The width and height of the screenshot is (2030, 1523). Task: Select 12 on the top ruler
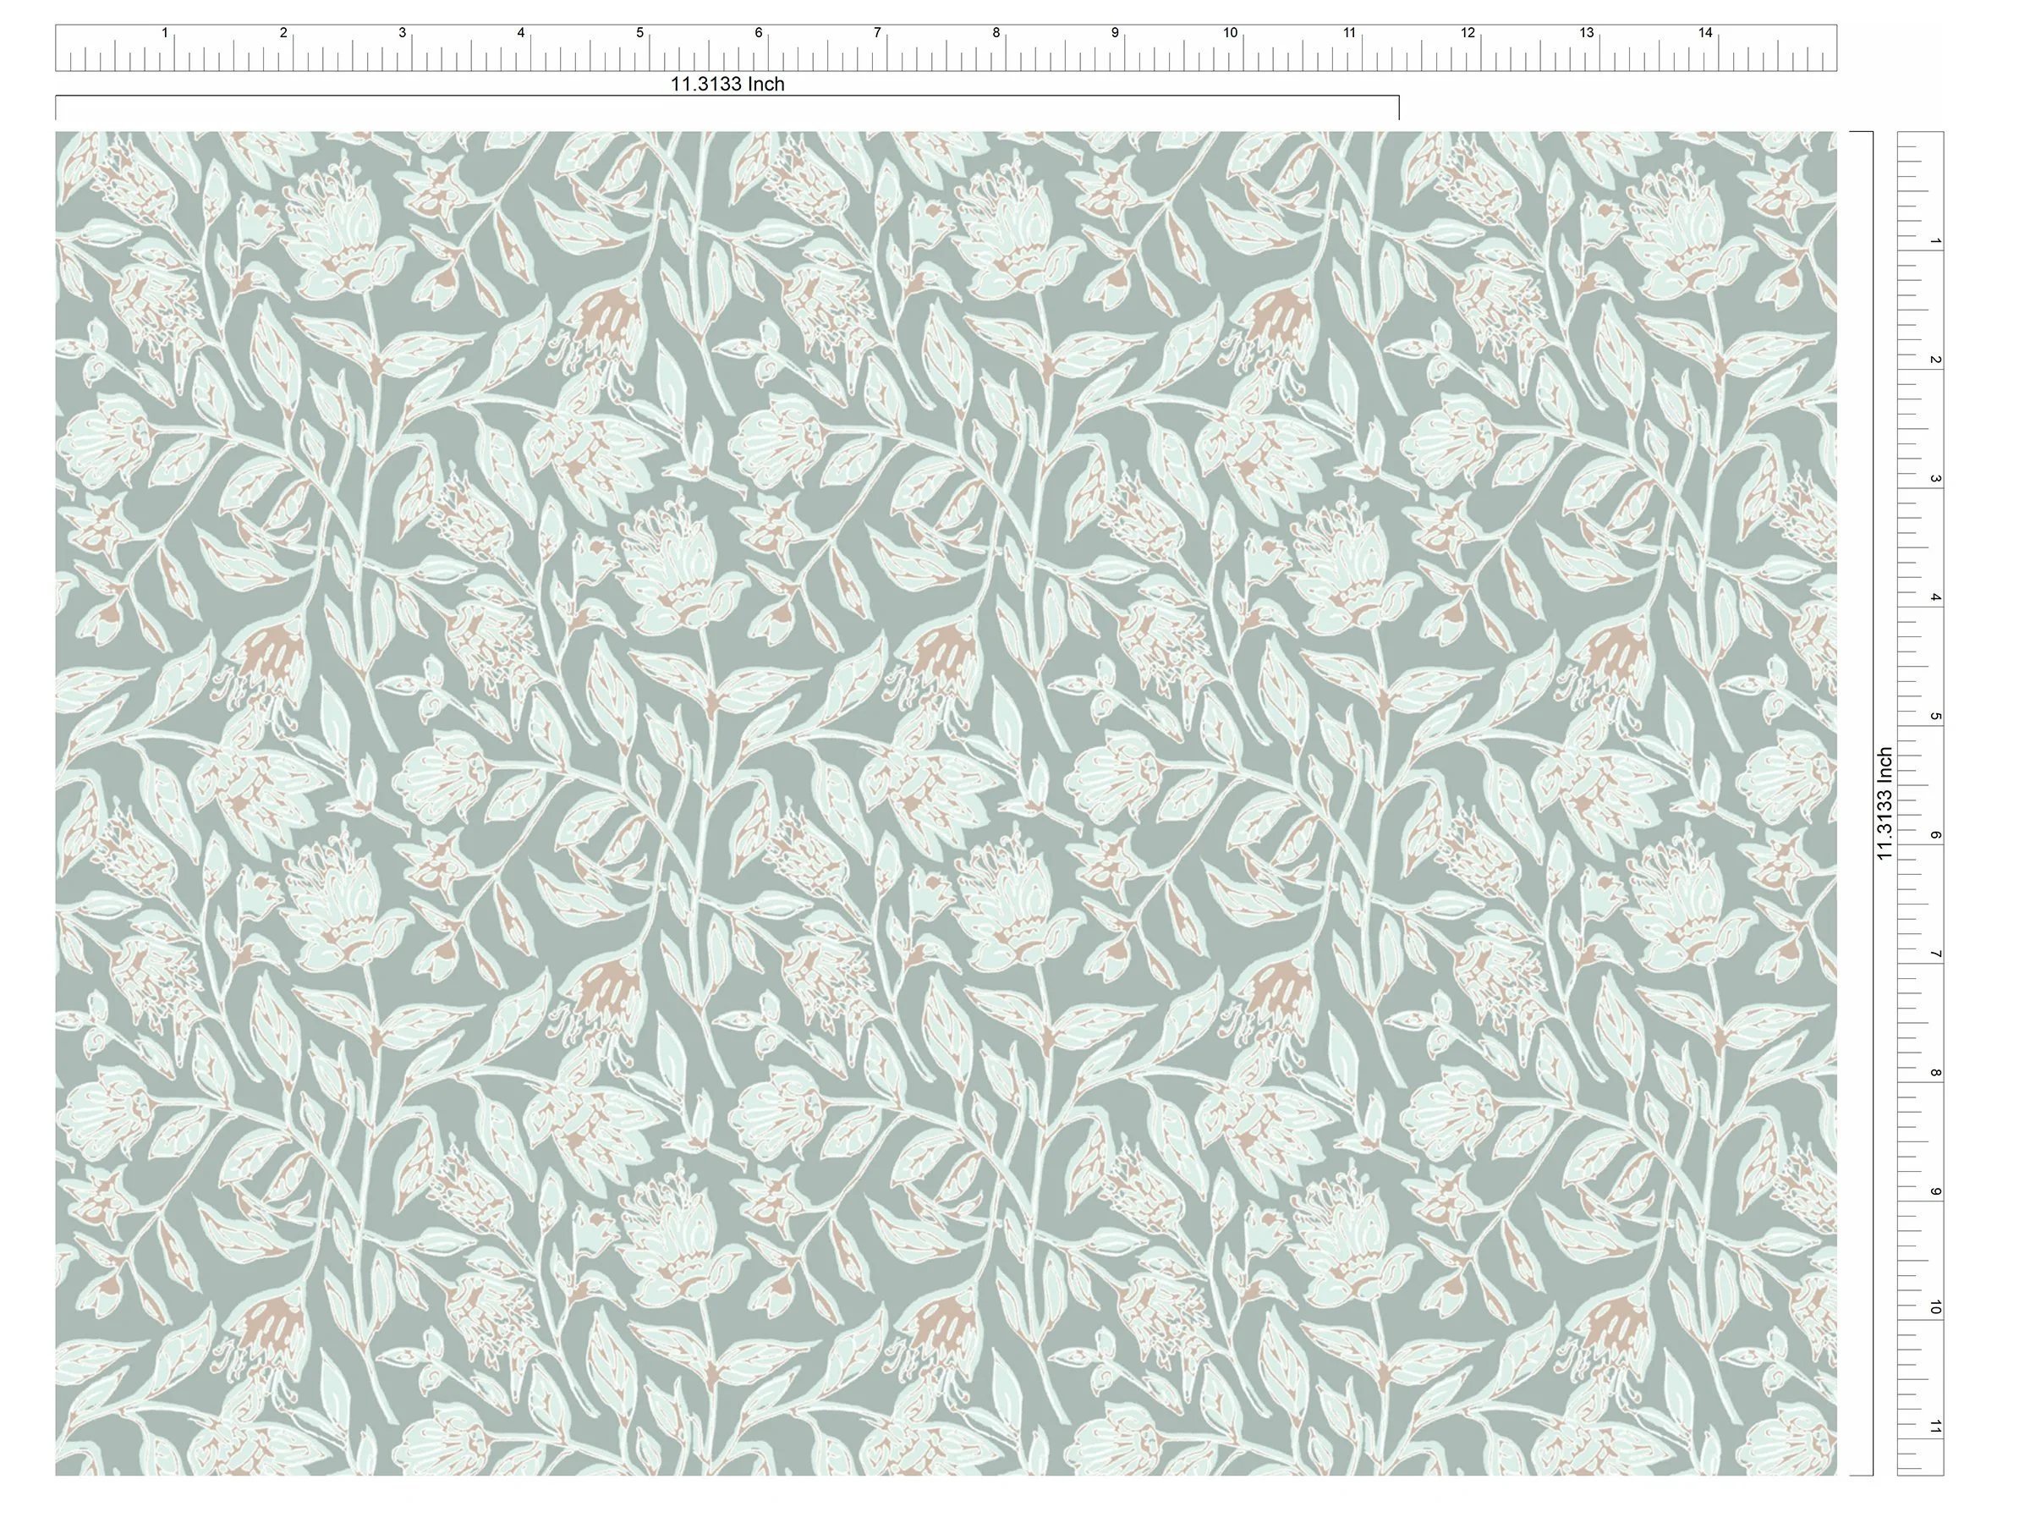click(x=1468, y=33)
